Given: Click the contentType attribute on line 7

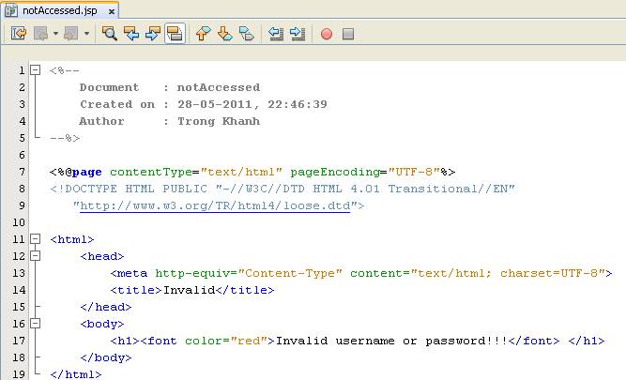Looking at the screenshot, I should [x=151, y=172].
